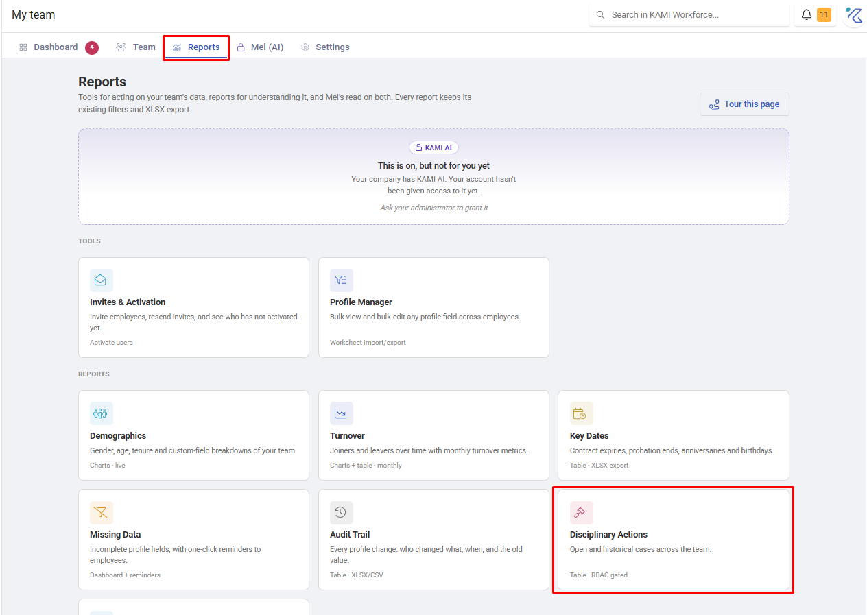
Task: Open the Demographics report title
Action: click(x=118, y=435)
